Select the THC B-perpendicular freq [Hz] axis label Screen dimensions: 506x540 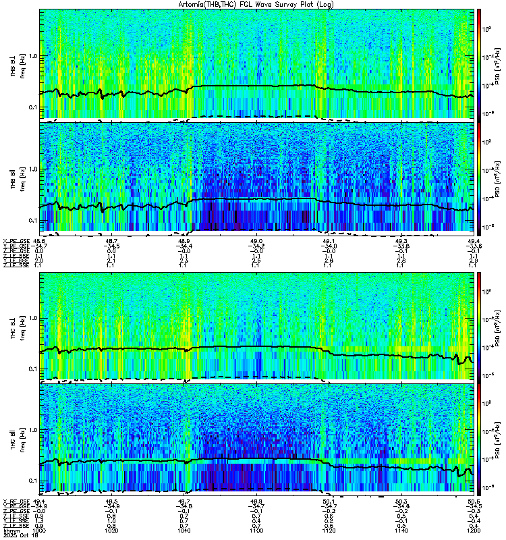(x=23, y=328)
